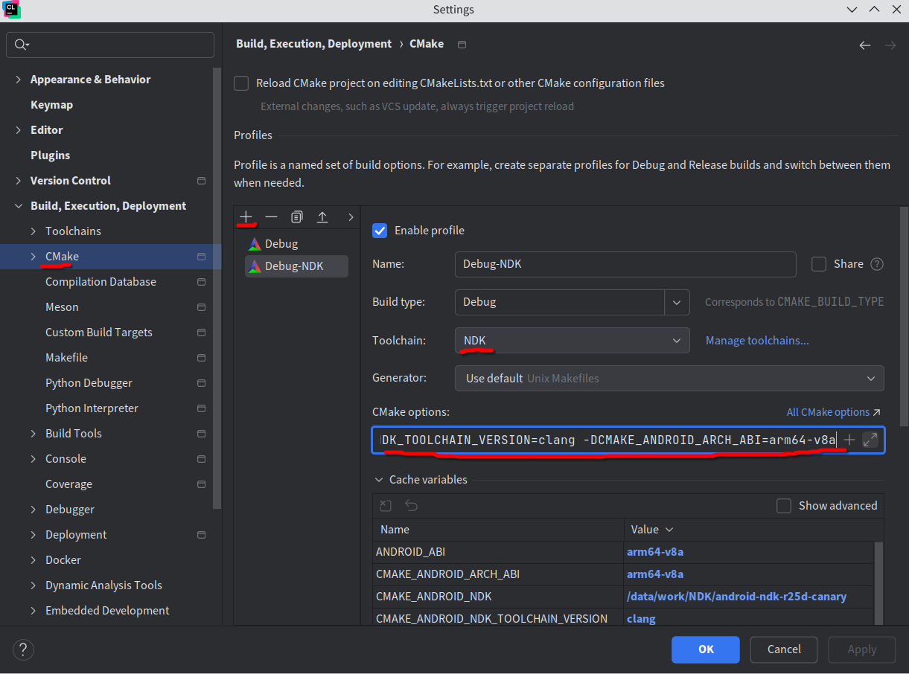Viewport: 909px width, 674px height.
Task: Sort by the Value column header
Action: point(748,530)
